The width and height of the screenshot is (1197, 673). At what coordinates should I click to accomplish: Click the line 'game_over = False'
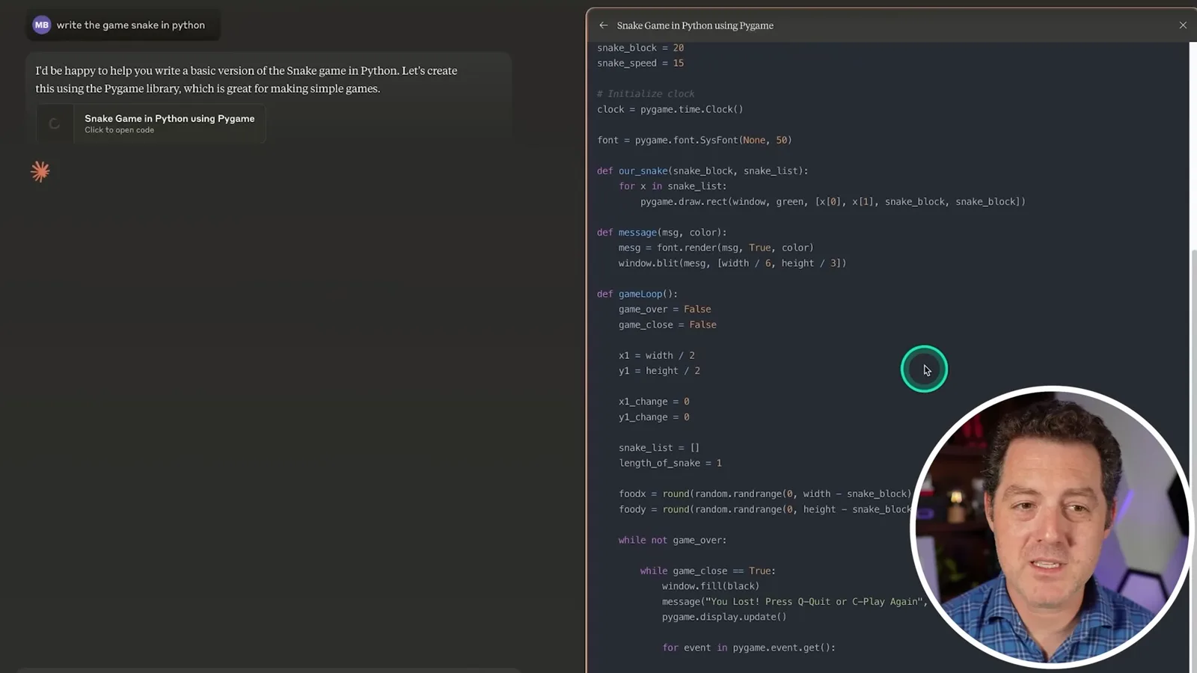tap(665, 309)
